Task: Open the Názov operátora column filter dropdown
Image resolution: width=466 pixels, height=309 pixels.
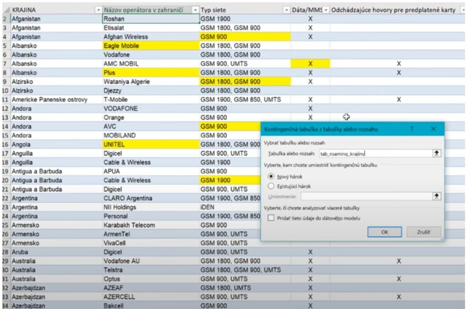Action: pos(195,10)
